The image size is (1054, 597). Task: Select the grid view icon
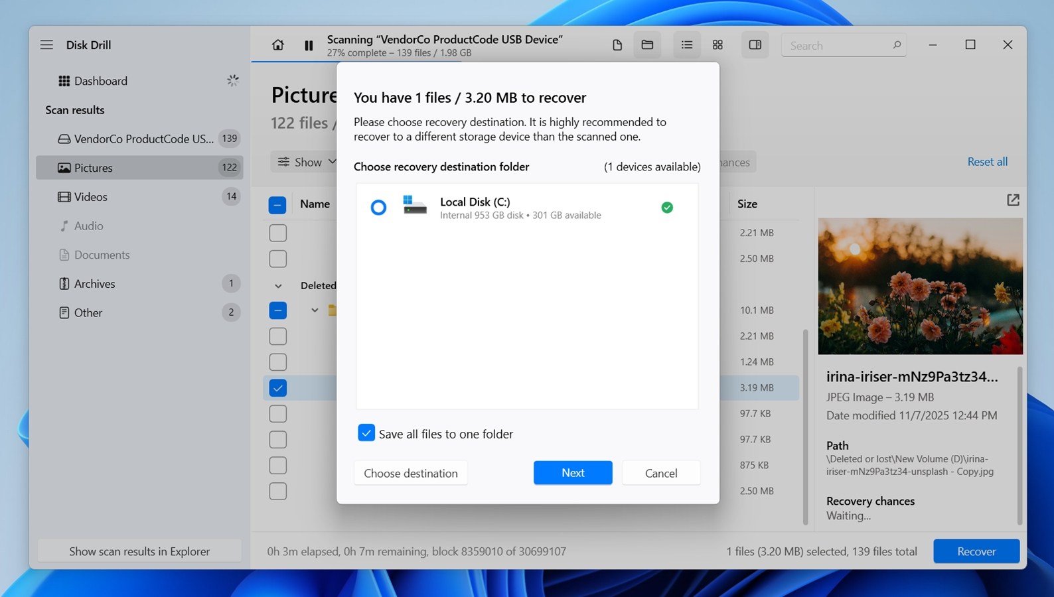[x=717, y=45]
